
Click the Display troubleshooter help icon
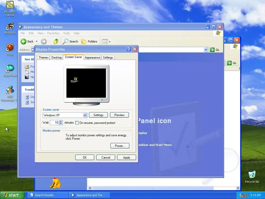click(x=27, y=97)
